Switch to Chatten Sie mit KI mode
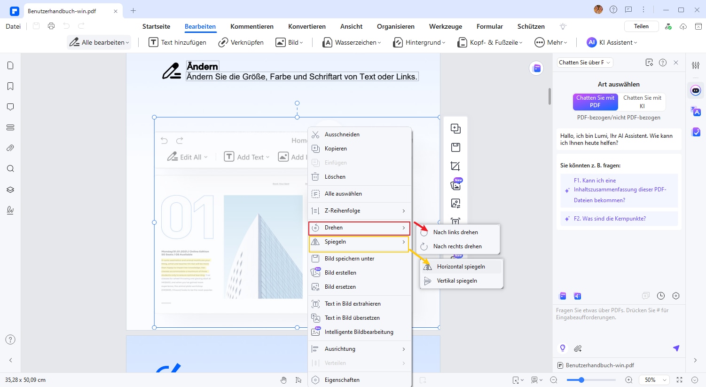Viewport: 706px width, 387px height. click(642, 102)
